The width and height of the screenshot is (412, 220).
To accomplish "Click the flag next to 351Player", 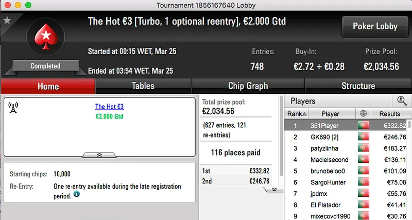I will tap(364, 125).
